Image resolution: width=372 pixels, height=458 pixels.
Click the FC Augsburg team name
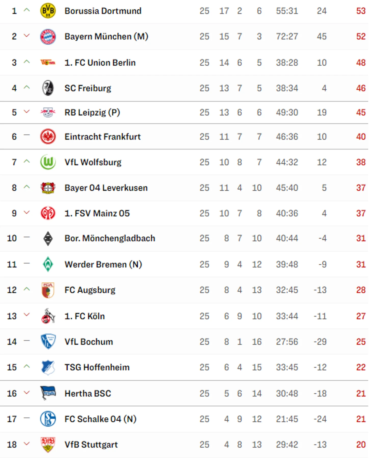90,290
